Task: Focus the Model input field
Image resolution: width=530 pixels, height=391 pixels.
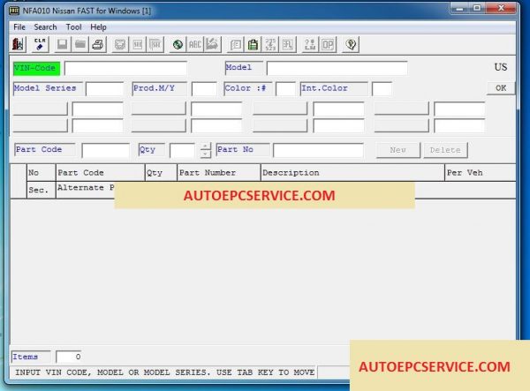Action: (x=337, y=68)
